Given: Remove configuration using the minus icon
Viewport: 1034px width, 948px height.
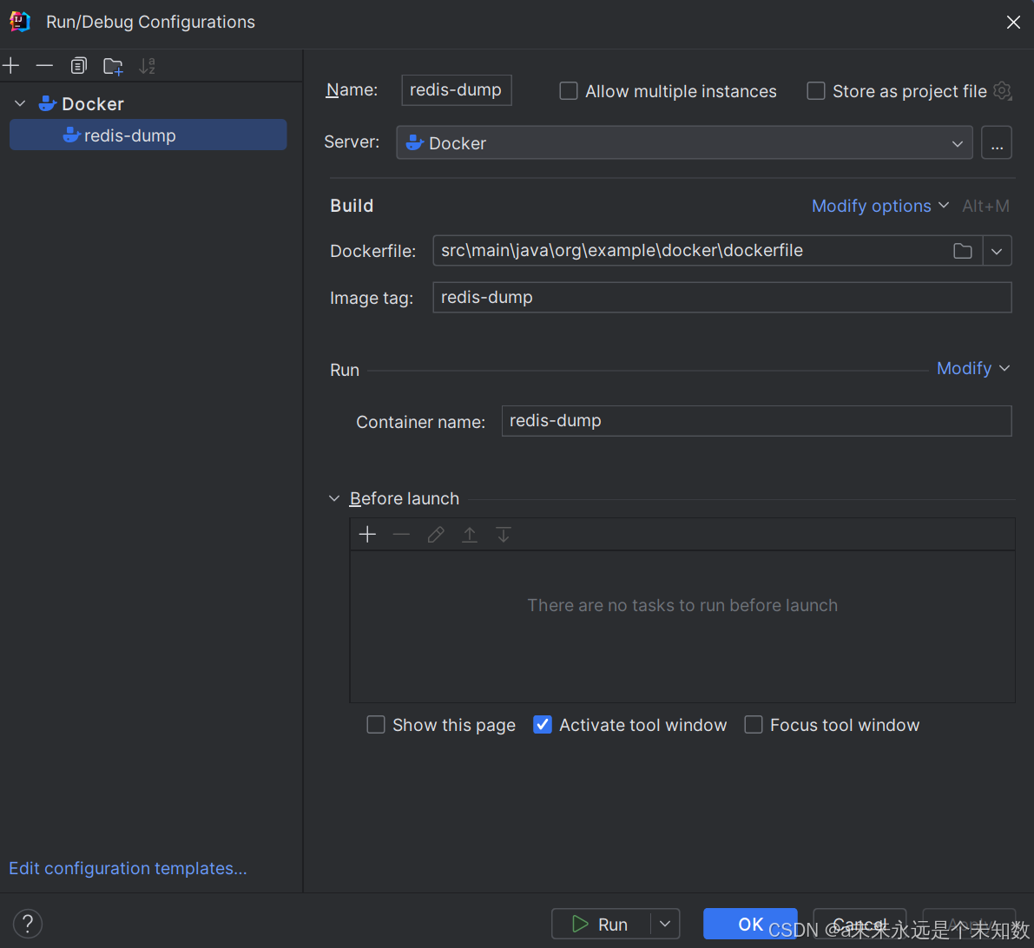Looking at the screenshot, I should click(x=44, y=66).
